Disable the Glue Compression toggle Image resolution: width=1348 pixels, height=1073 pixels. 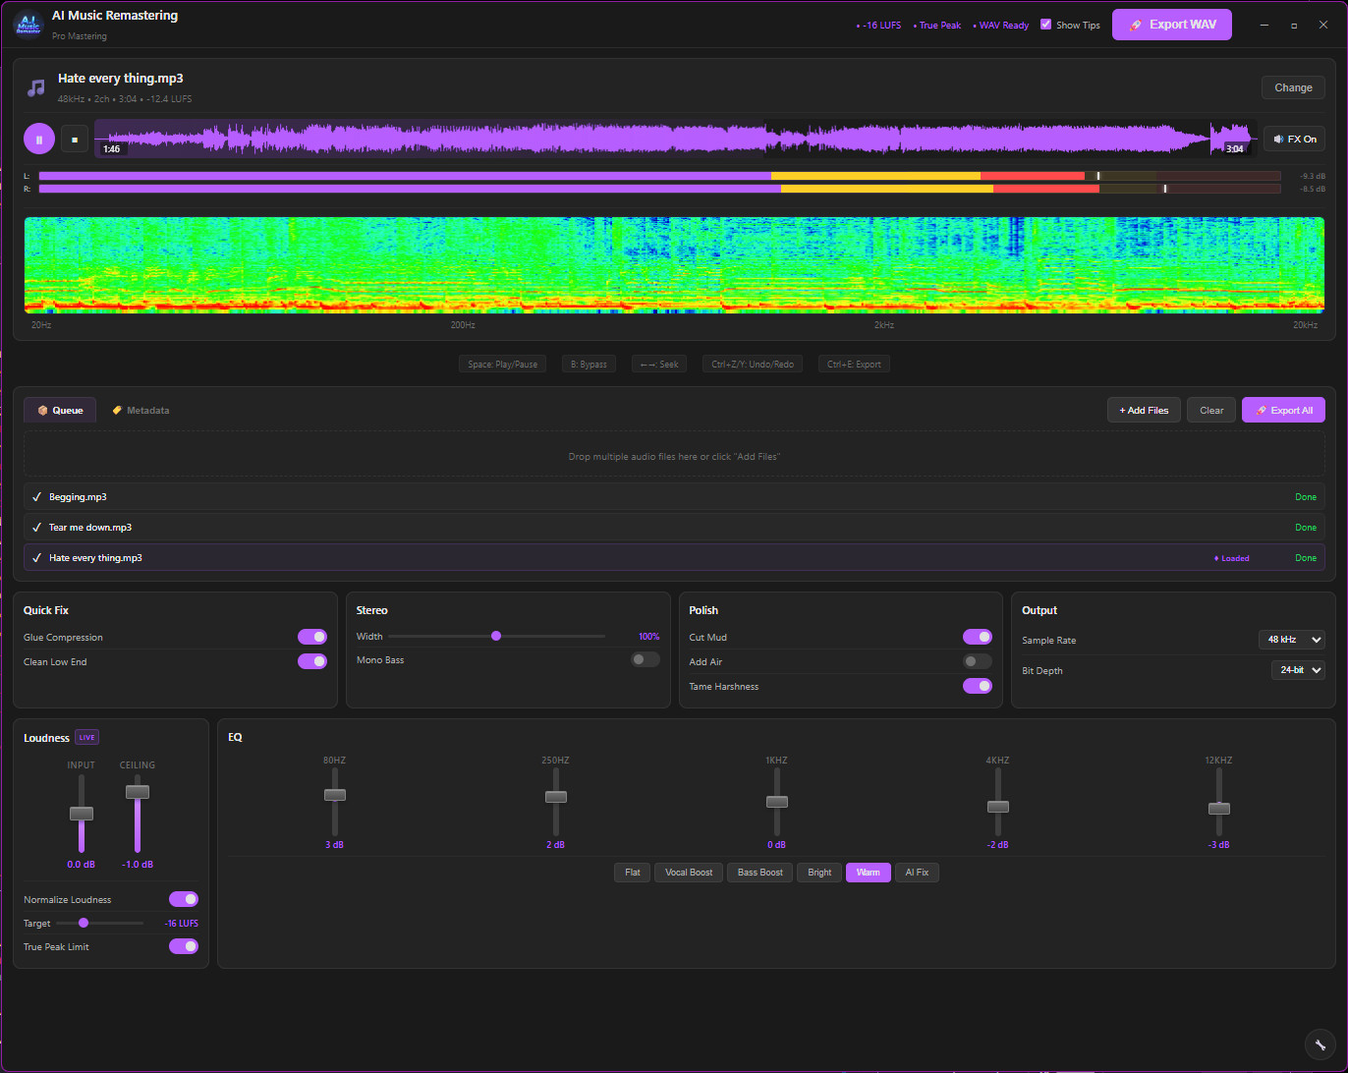coord(311,637)
